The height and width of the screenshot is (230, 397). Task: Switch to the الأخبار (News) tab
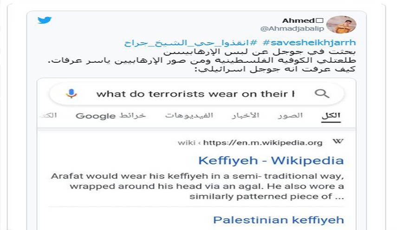click(x=246, y=116)
